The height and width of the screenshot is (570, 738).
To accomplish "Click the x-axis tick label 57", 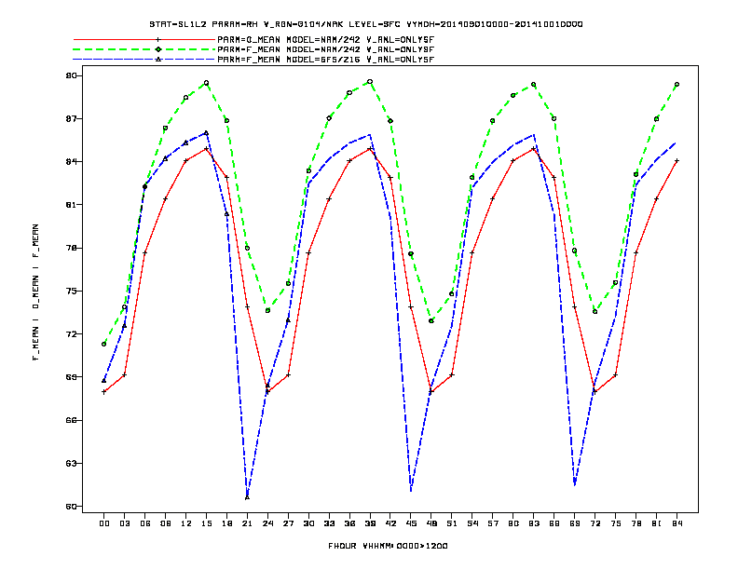I will [493, 523].
